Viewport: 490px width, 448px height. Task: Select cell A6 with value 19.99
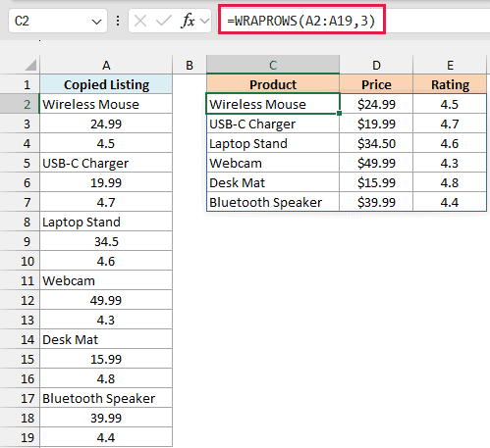click(106, 182)
